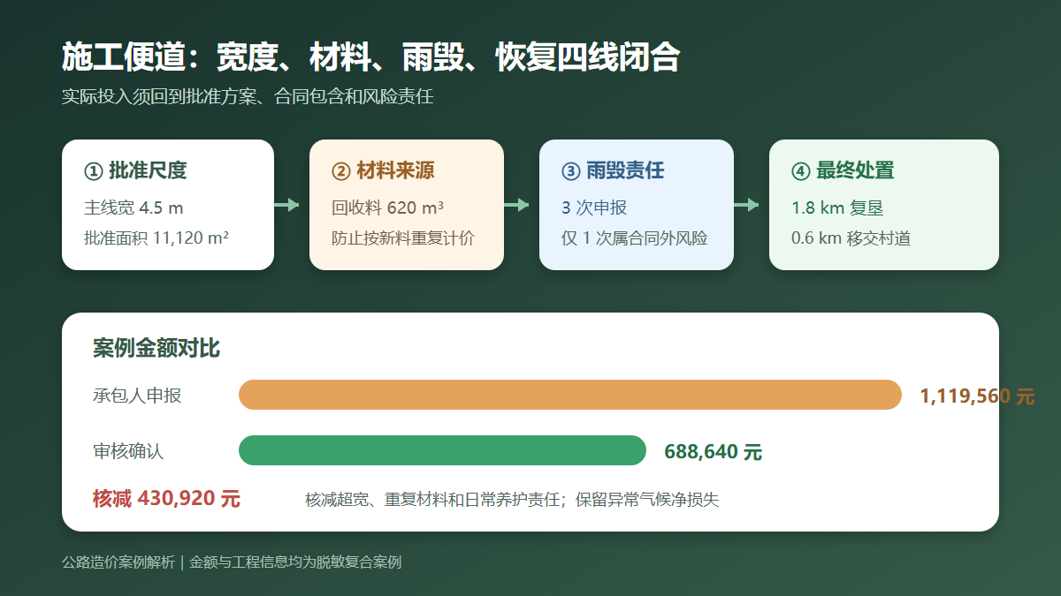Screen dimensions: 1061x596
Task: Select the text 主线宽 4.5 m
Action: pos(134,208)
